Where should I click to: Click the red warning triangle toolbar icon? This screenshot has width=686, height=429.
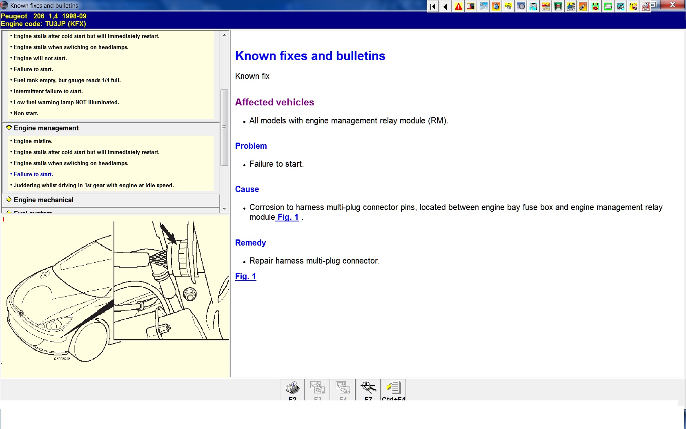coord(459,7)
